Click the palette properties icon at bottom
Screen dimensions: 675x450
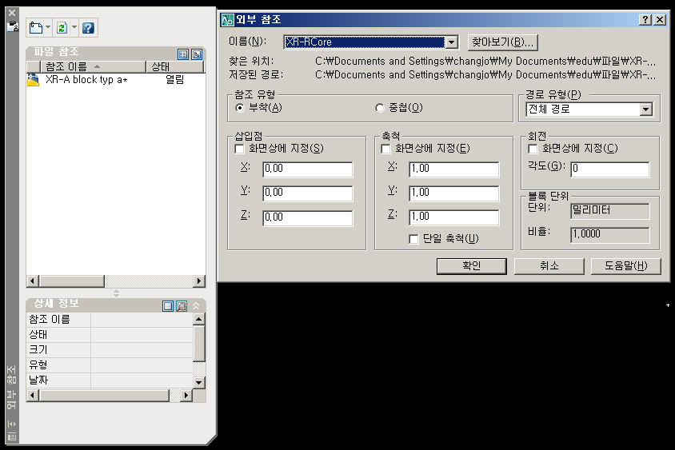pos(11,436)
